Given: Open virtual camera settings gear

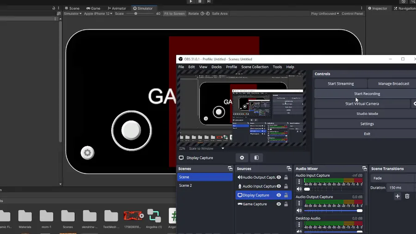Looking at the screenshot, I should [414, 104].
